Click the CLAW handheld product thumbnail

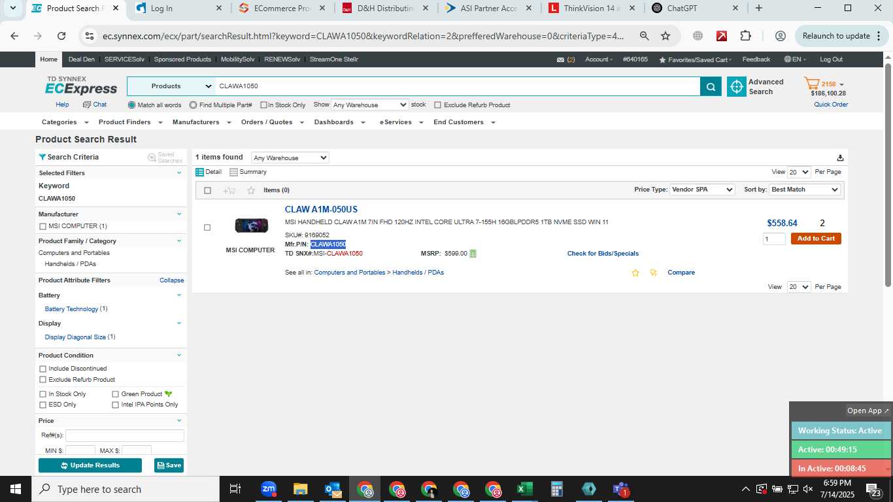tap(251, 226)
